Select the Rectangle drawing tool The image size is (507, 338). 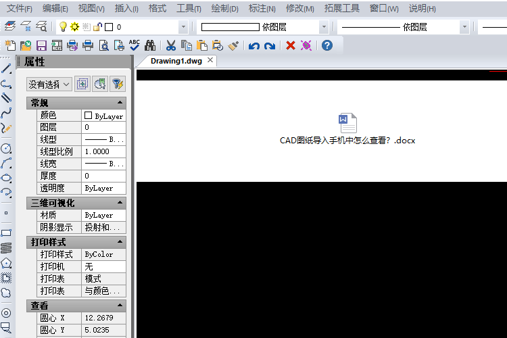click(7, 233)
